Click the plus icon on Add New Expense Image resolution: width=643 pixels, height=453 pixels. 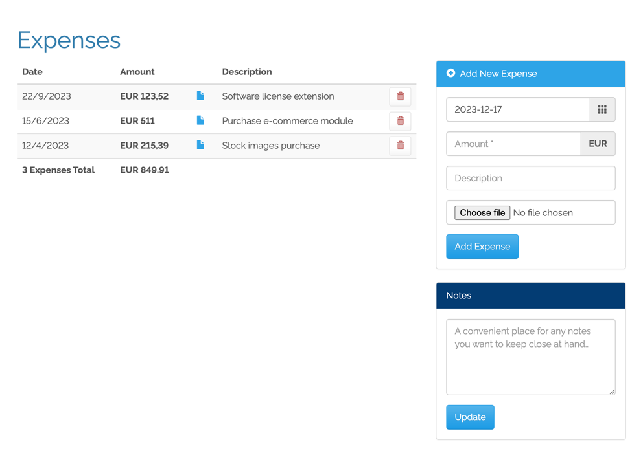(450, 74)
